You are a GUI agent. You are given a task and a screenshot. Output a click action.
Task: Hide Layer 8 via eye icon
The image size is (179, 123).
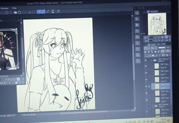click(146, 66)
